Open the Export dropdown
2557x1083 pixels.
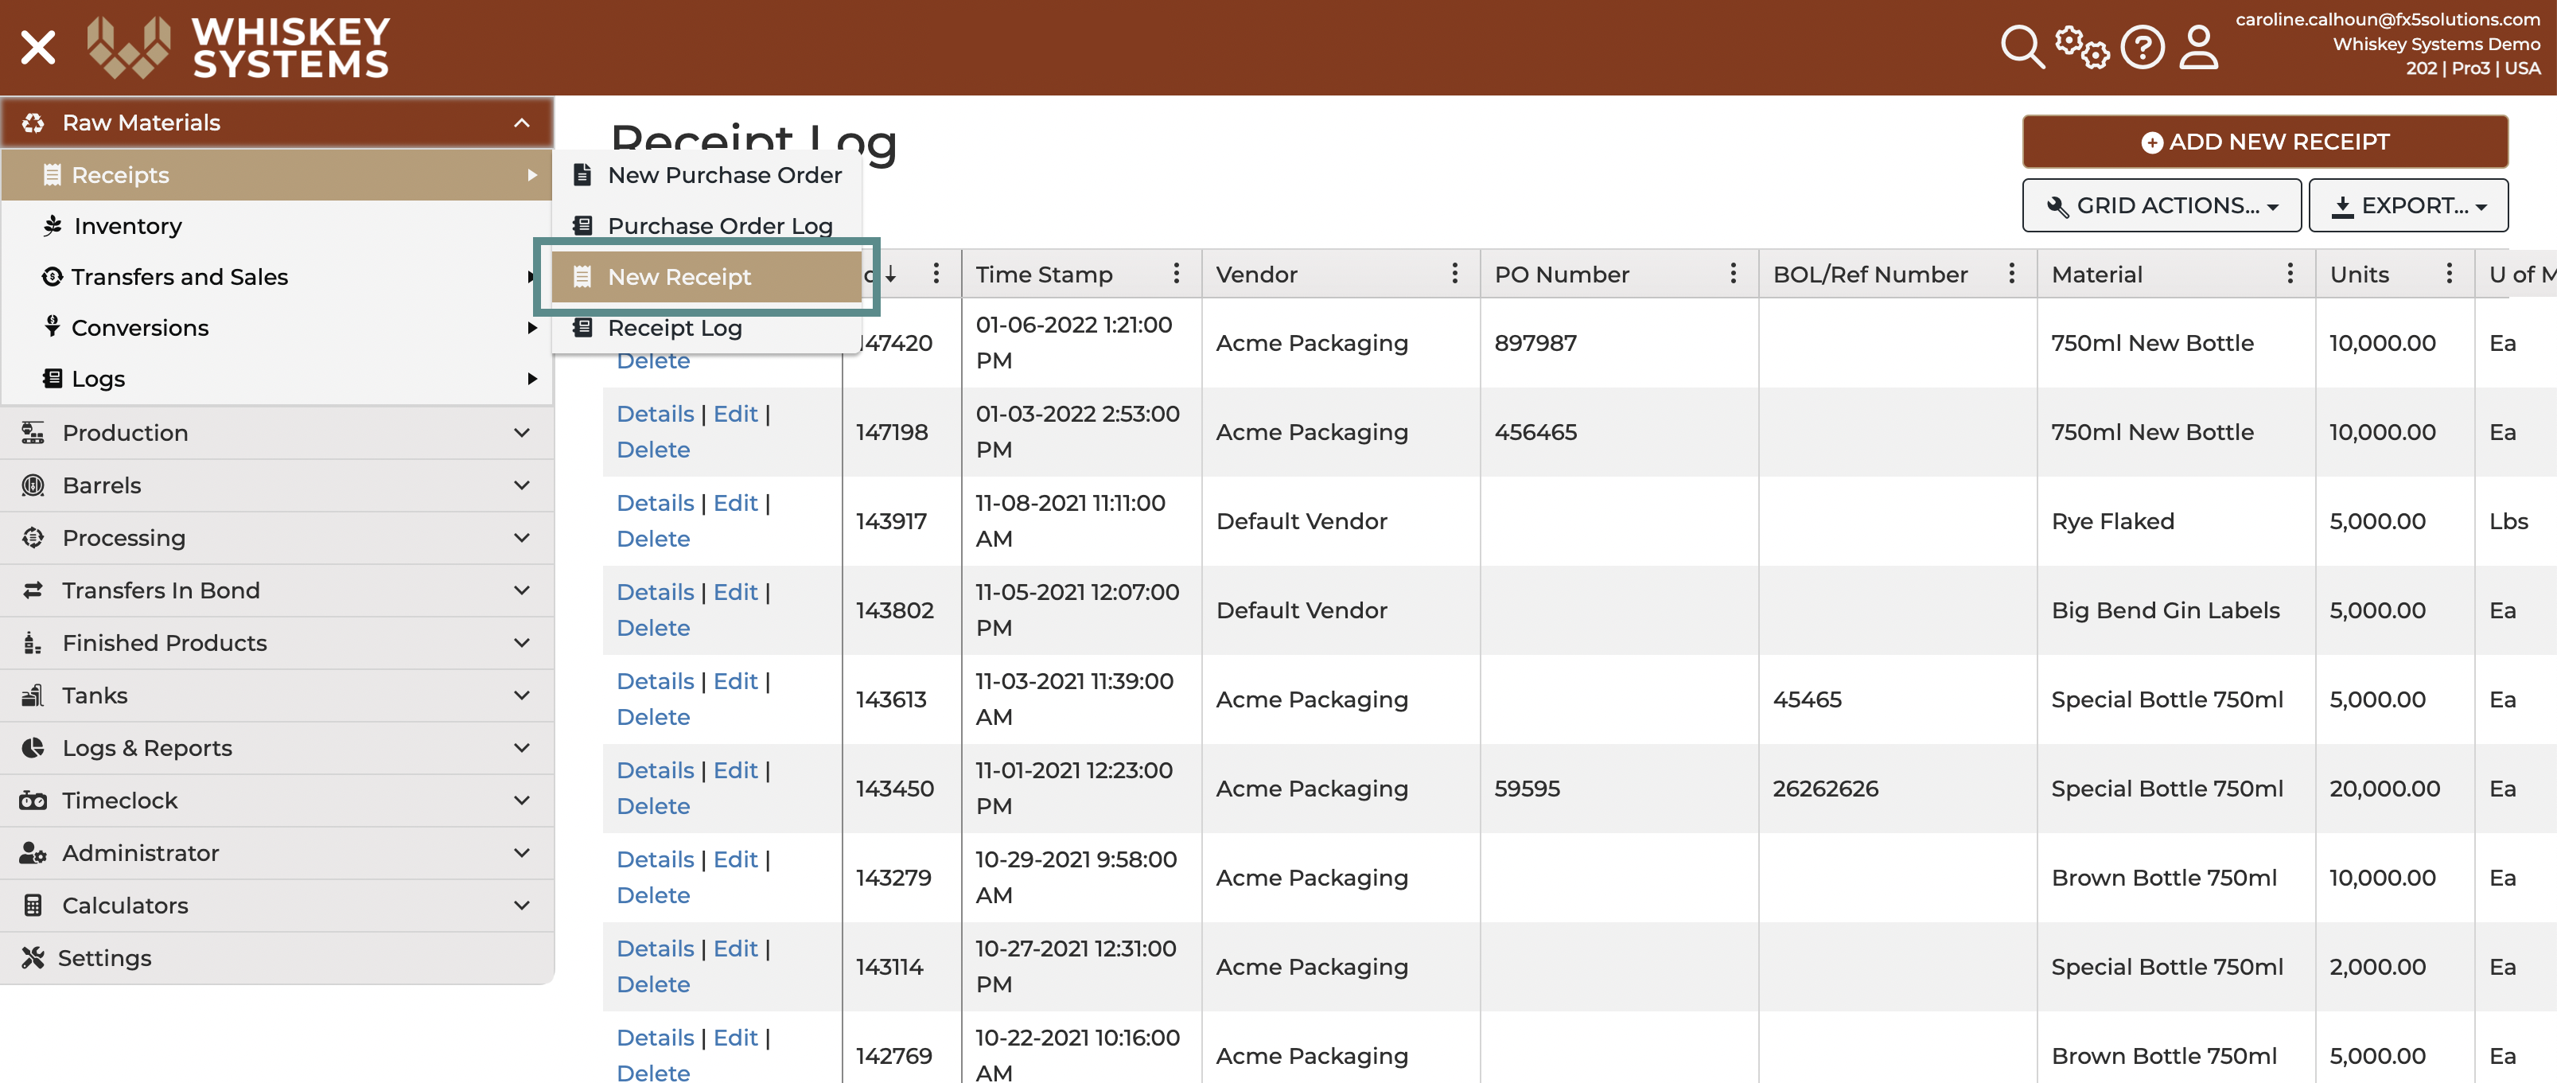2408,205
